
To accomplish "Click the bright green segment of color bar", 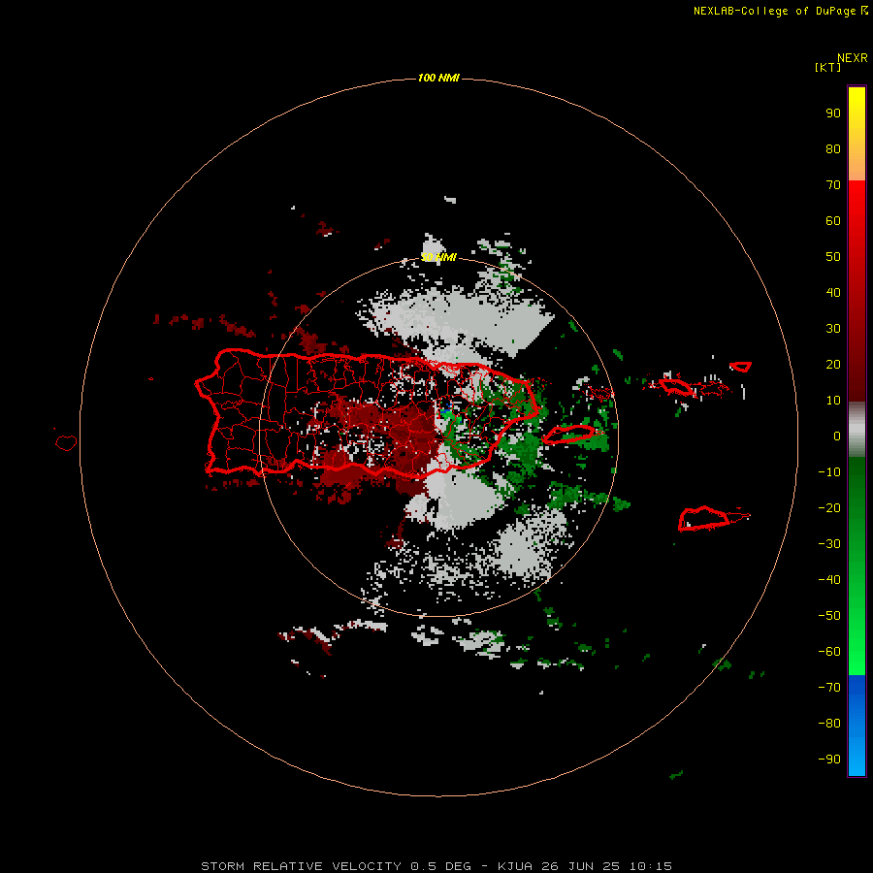I will click(857, 566).
